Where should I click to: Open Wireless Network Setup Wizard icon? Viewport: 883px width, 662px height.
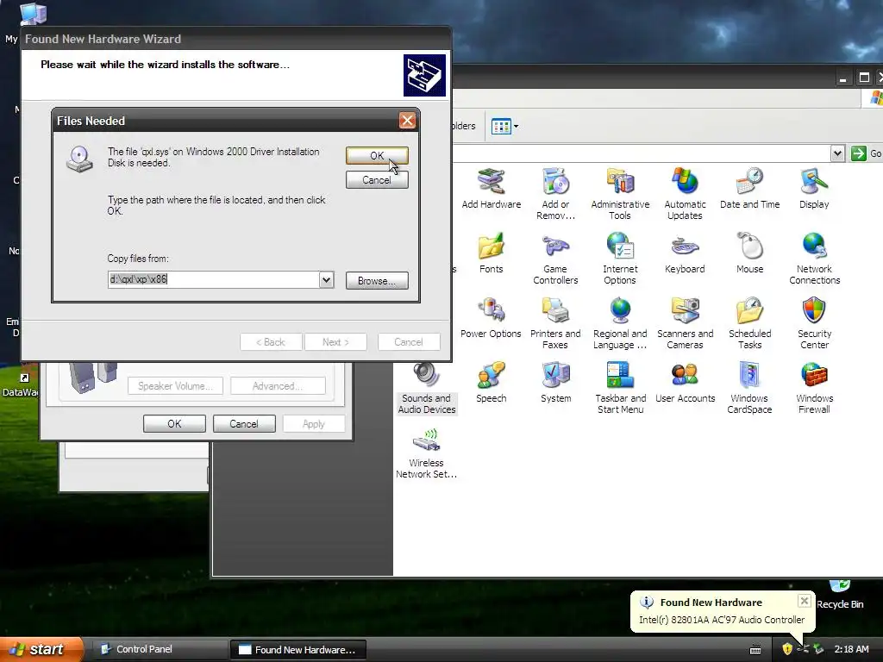[x=426, y=453]
